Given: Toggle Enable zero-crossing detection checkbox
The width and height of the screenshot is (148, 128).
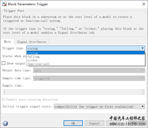Looking at the screenshot, I should [x=4, y=99].
